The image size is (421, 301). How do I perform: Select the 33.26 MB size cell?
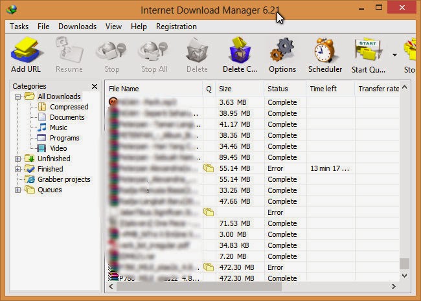coord(234,190)
